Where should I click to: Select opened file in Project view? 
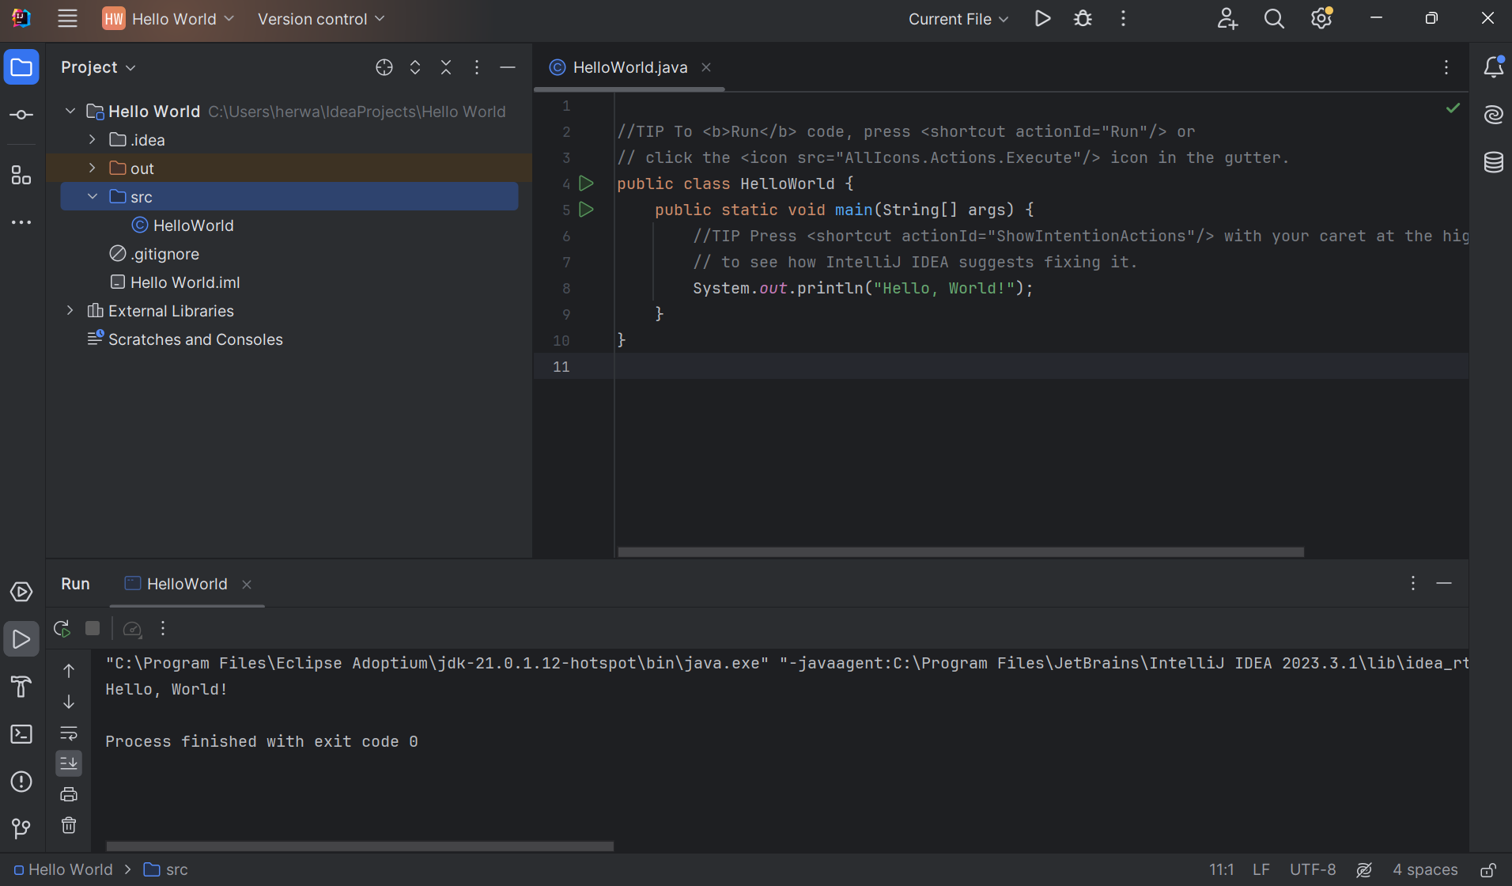point(384,68)
